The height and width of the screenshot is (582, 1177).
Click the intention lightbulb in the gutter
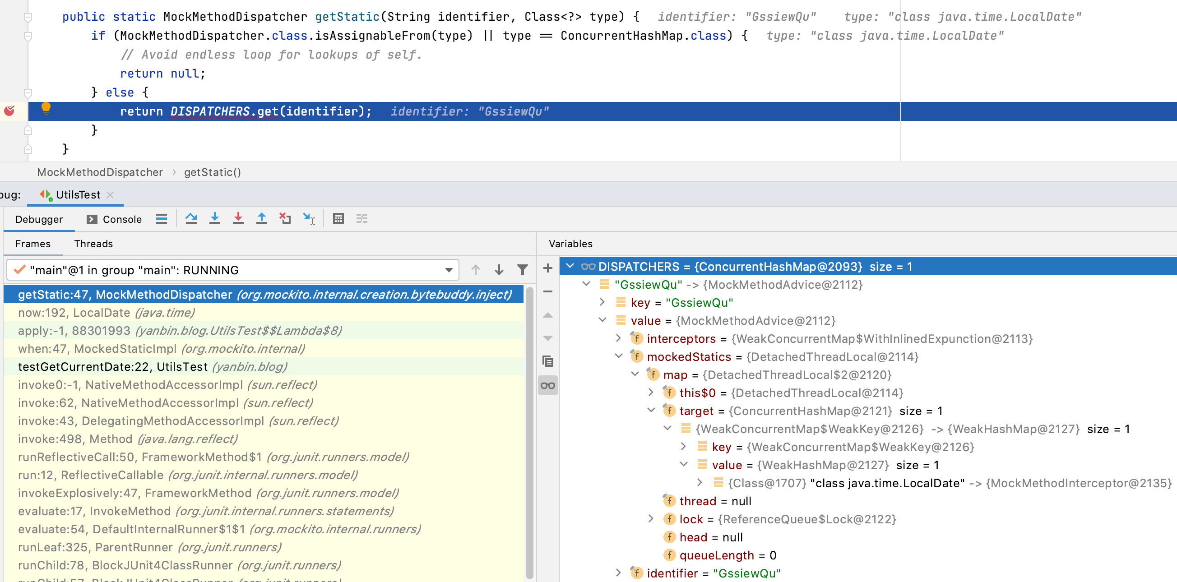[x=46, y=108]
